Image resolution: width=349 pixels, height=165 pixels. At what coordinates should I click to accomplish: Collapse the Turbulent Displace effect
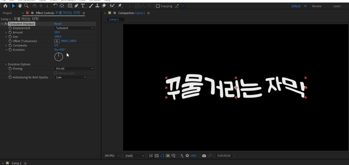tap(2, 24)
